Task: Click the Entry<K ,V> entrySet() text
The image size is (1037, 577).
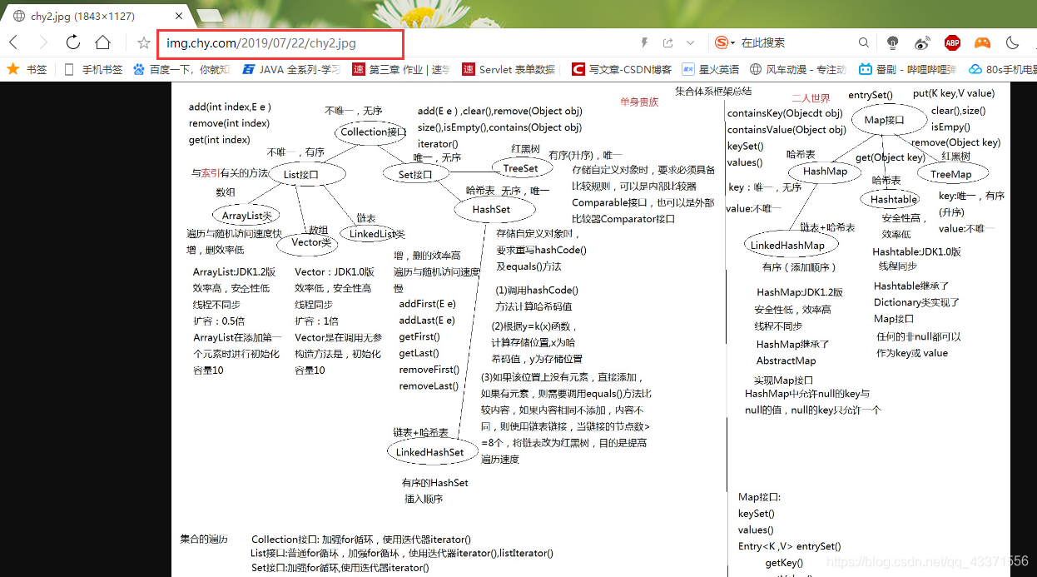Action: click(789, 546)
